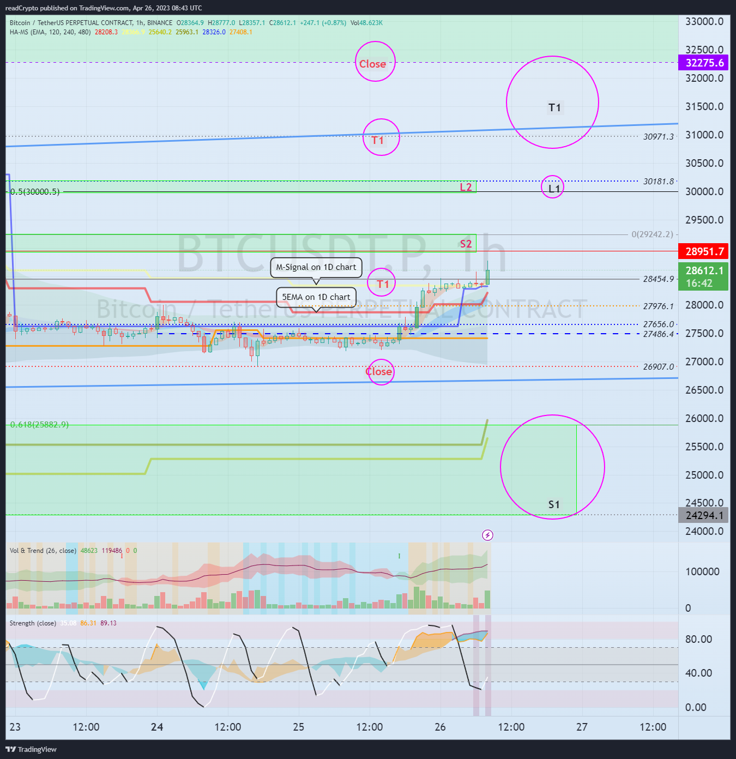Click the 29500.0 price axis tick
This screenshot has width=736, height=759.
pyautogui.click(x=704, y=220)
